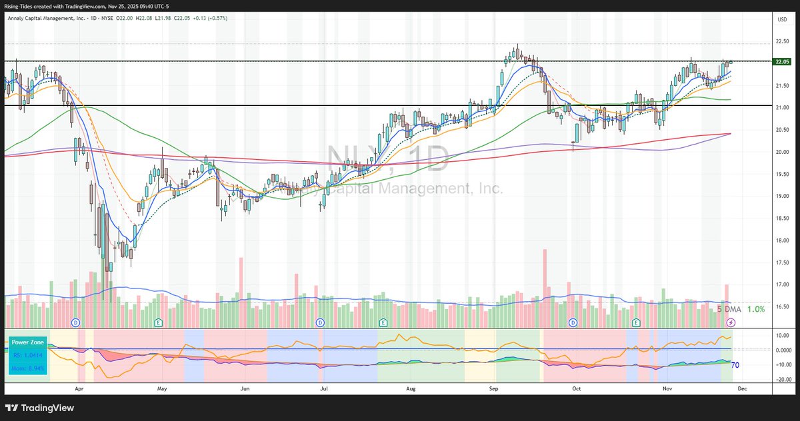Image resolution: width=800 pixels, height=421 pixels.
Task: Click the Power Zone indicator label
Action: pos(27,342)
